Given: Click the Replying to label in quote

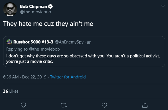Looking at the screenshot, I should [x=17, y=49].
